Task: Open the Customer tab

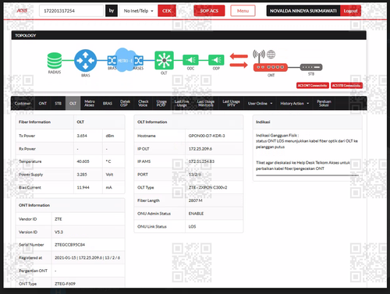Action: (x=23, y=104)
